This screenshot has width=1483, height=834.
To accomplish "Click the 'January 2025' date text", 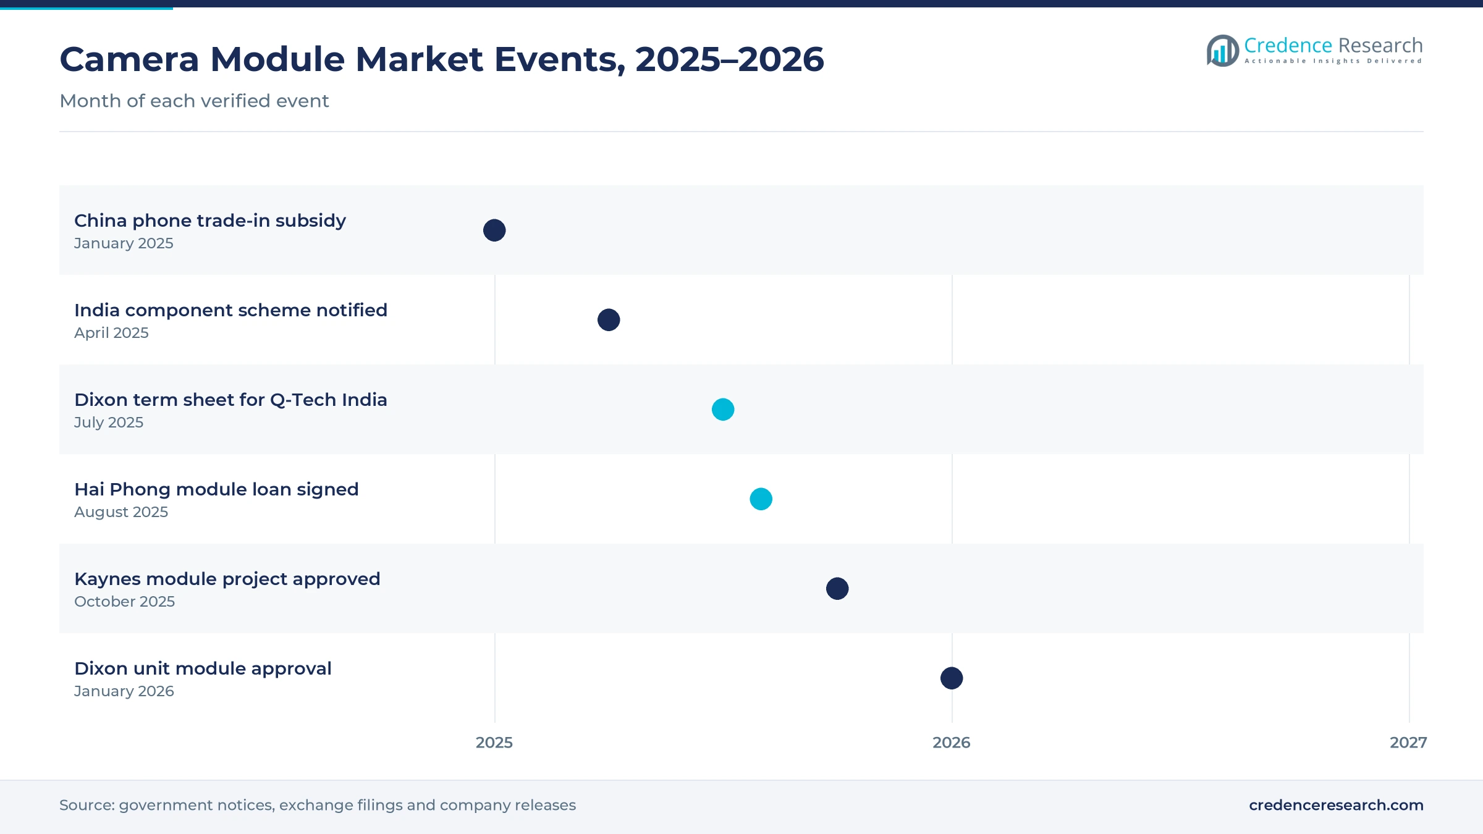I will (x=124, y=243).
